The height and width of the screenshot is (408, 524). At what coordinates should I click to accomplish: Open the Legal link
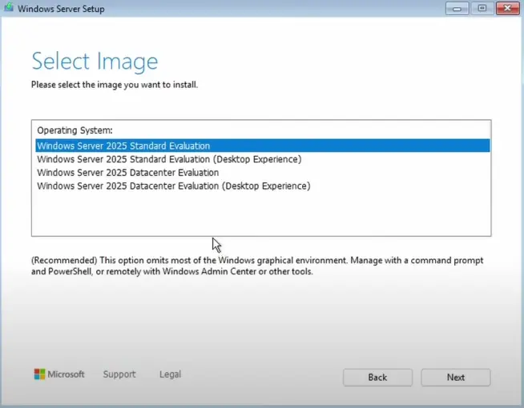[x=170, y=374]
